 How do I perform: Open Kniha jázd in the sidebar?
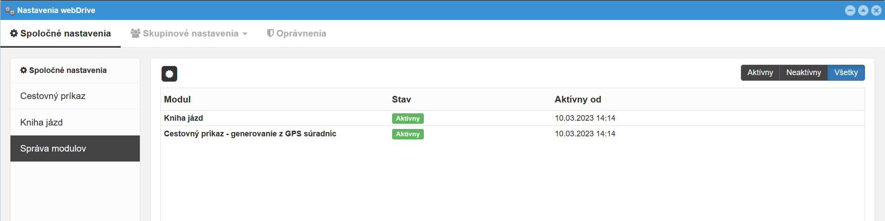click(x=42, y=122)
